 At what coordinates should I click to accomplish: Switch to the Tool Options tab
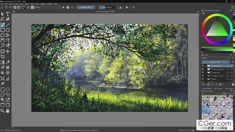tap(218, 89)
